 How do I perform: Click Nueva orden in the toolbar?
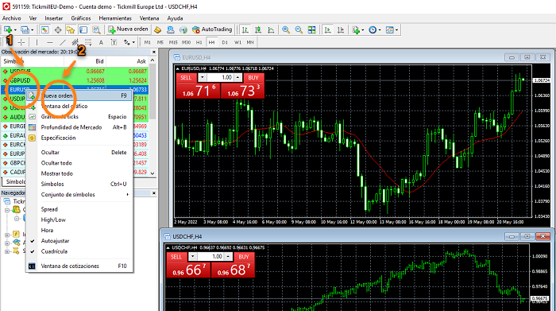coord(129,29)
